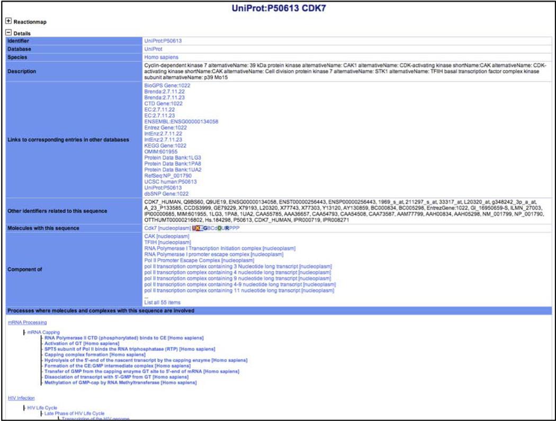Click the Homo sapiens species link
The height and width of the screenshot is (421, 556).
click(x=161, y=57)
